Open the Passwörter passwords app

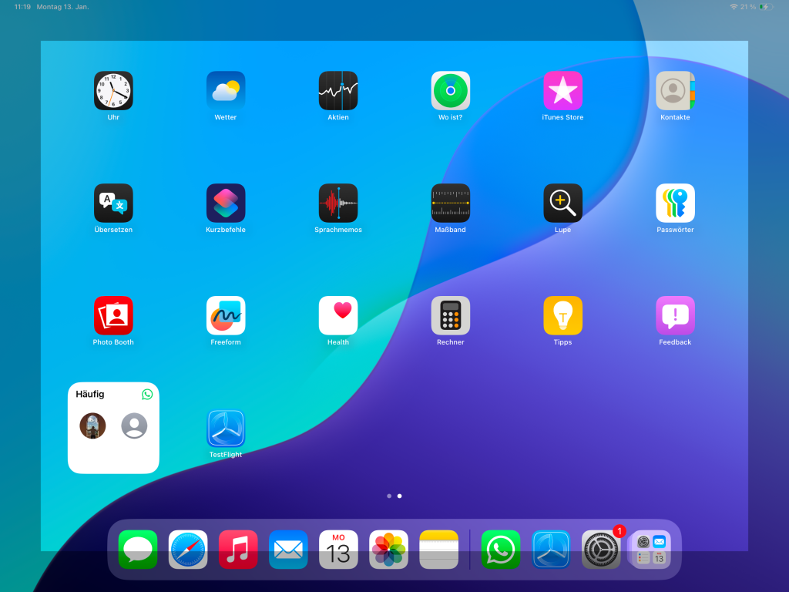pyautogui.click(x=675, y=203)
